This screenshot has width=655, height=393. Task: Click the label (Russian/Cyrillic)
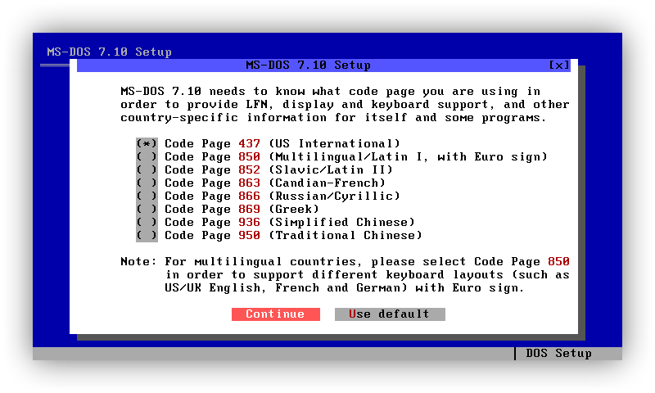334,196
